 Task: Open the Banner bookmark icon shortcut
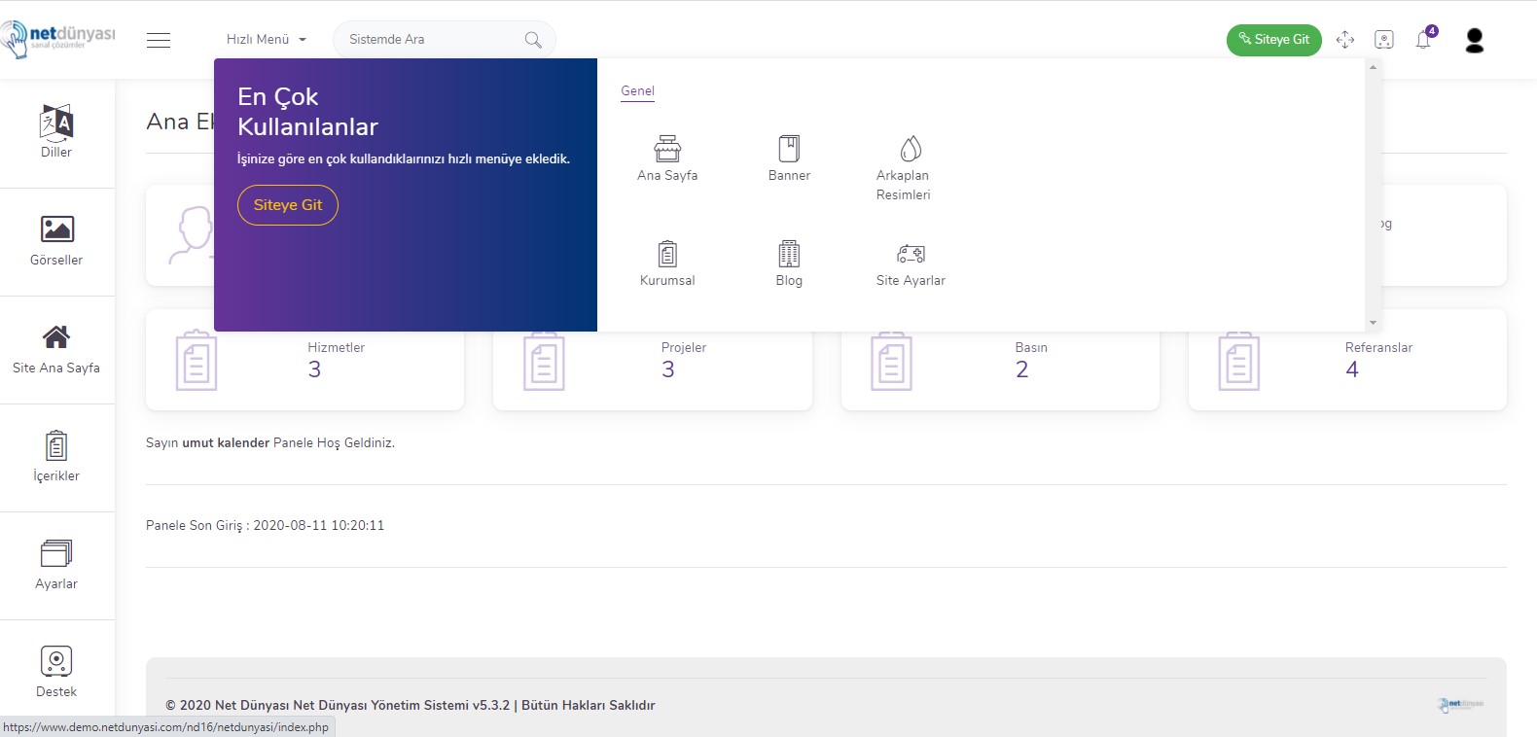(789, 148)
